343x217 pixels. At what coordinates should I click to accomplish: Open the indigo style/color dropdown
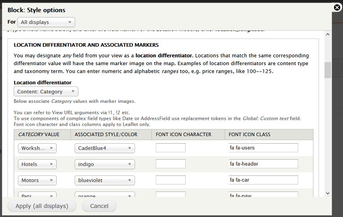[105, 164]
